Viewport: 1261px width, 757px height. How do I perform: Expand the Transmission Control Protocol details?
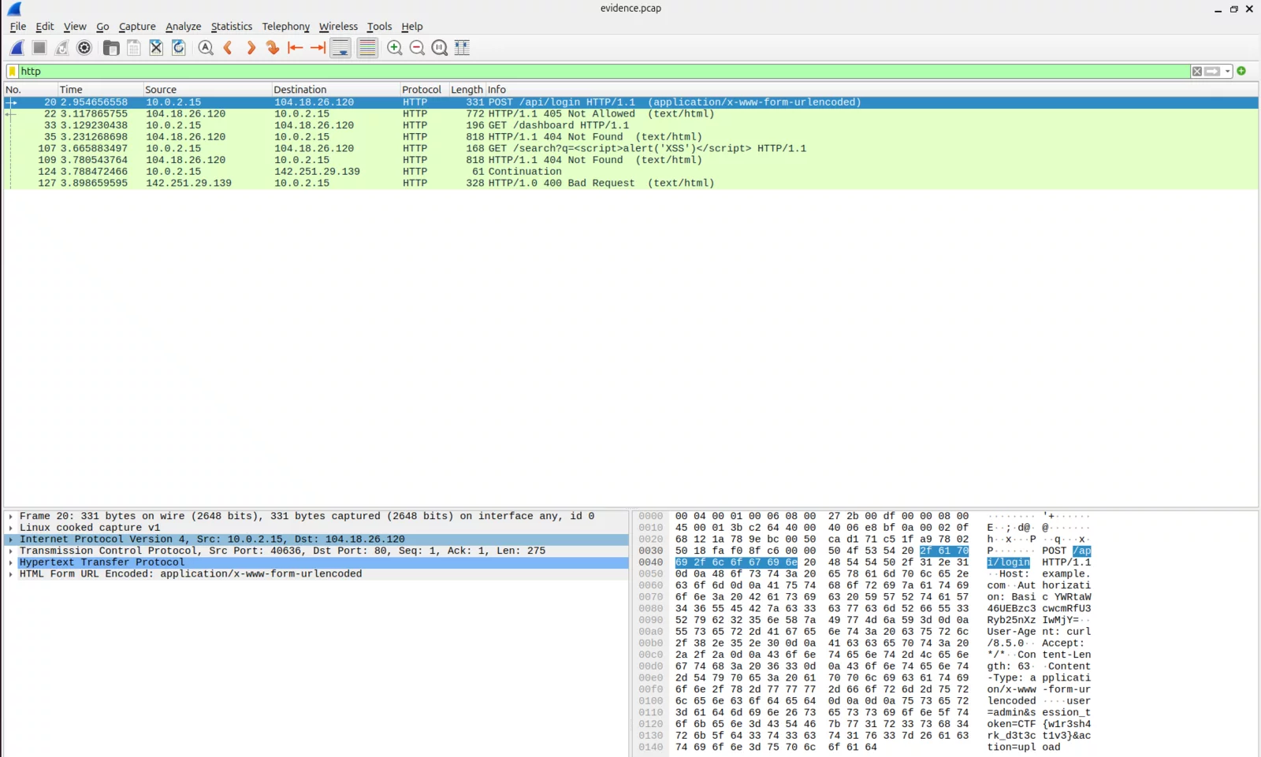pos(10,551)
